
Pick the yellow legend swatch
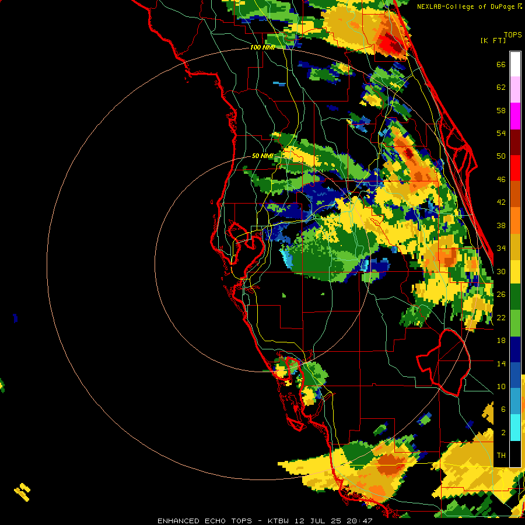[515, 272]
